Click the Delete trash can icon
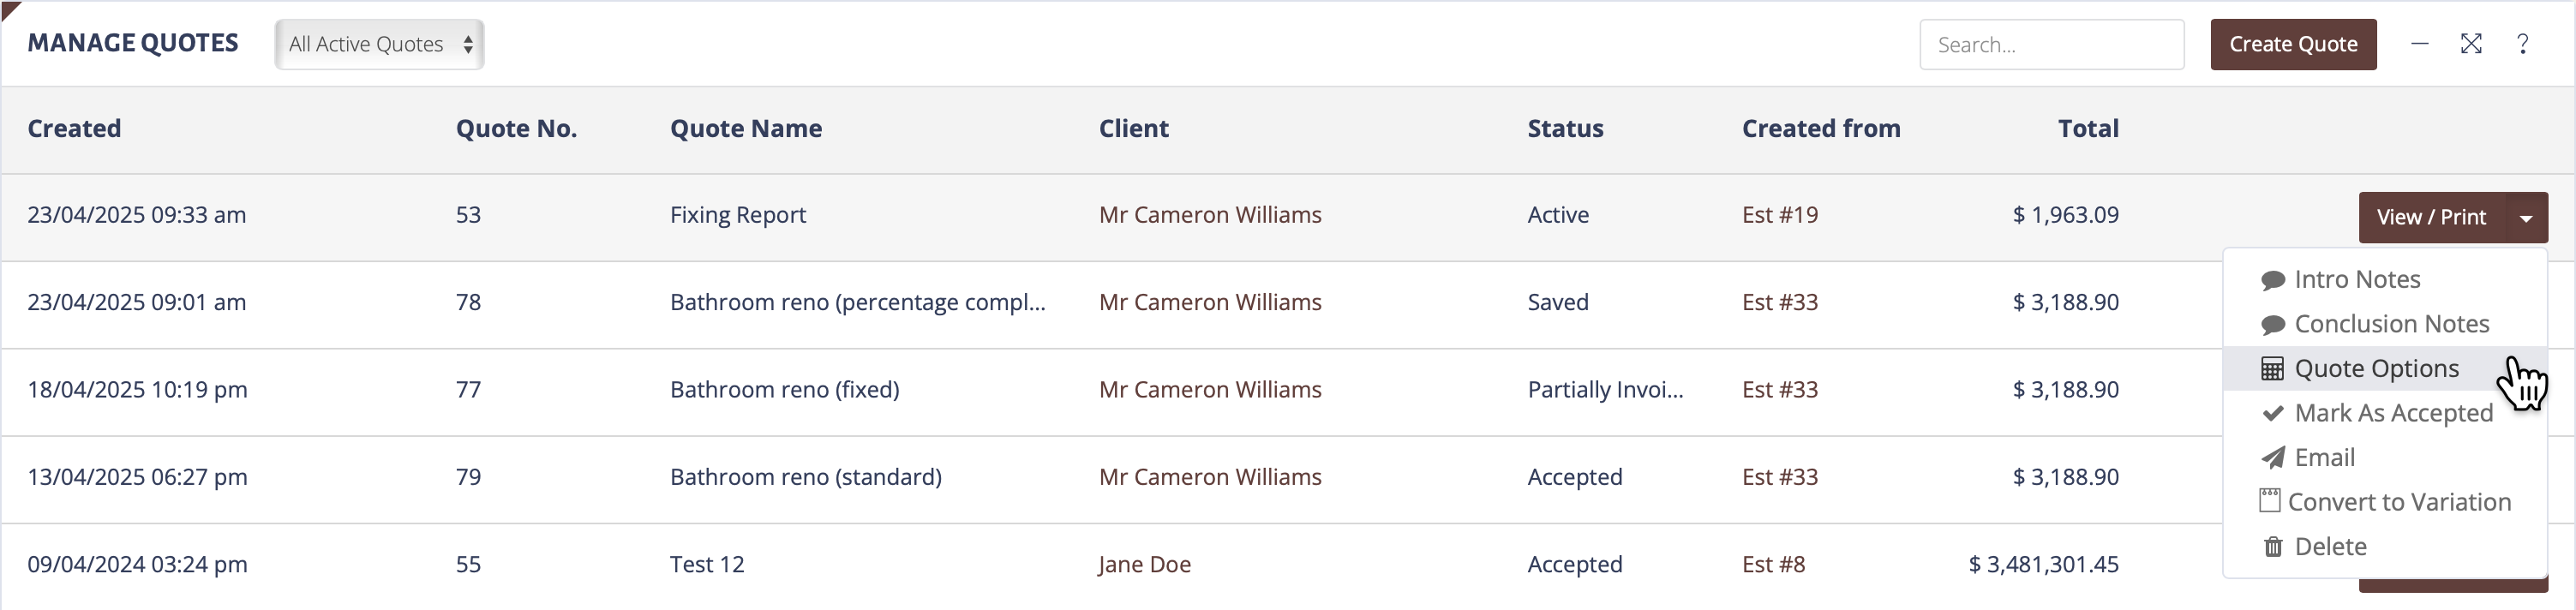The height and width of the screenshot is (610, 2576). click(2273, 547)
